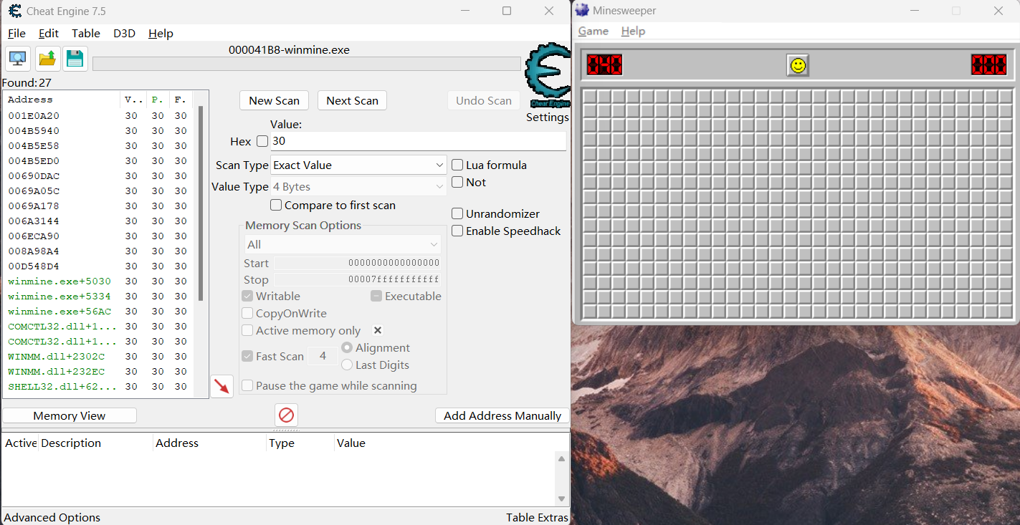The image size is (1020, 525).
Task: Open the D3D menu
Action: (124, 34)
